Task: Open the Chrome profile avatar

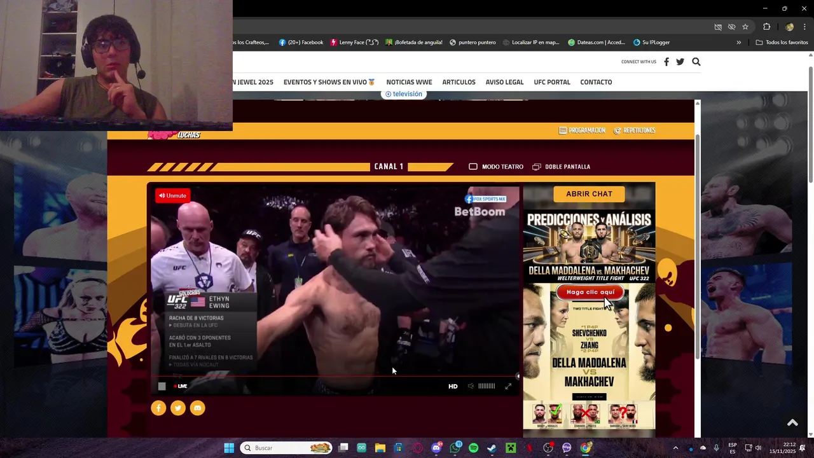Action: [x=789, y=27]
